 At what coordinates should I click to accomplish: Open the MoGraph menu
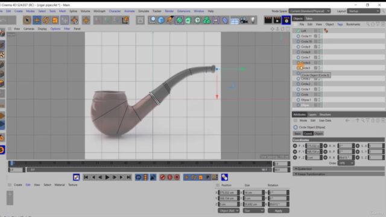click(100, 11)
